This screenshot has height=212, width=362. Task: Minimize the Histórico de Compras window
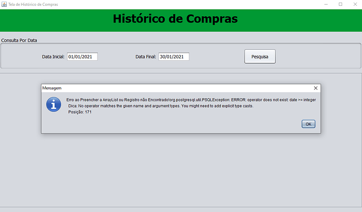(326, 4)
